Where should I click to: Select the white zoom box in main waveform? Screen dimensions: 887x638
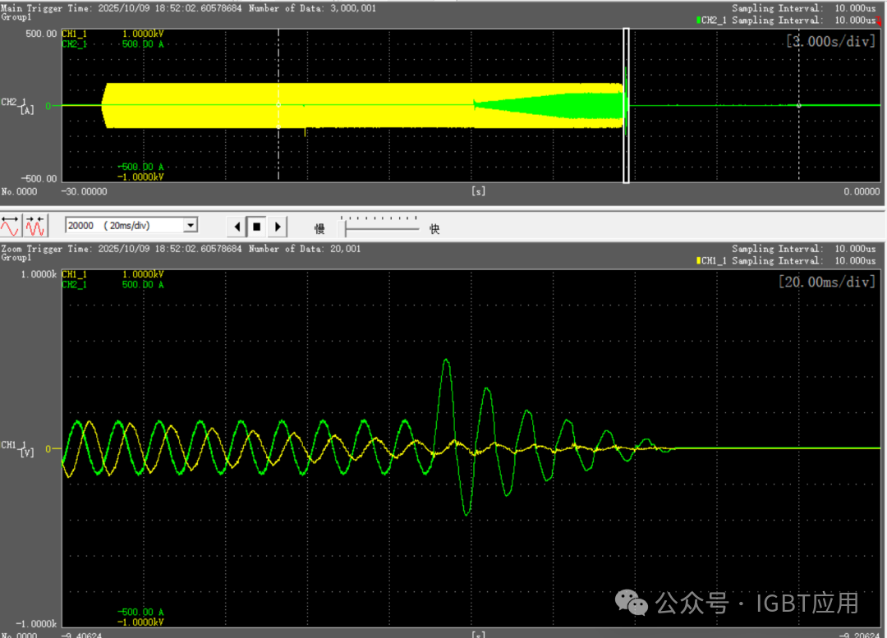tap(626, 106)
